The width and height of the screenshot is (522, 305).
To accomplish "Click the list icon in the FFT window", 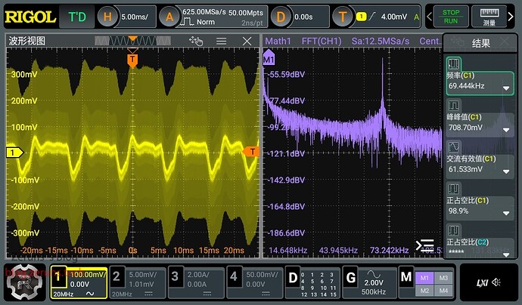I will [x=425, y=245].
